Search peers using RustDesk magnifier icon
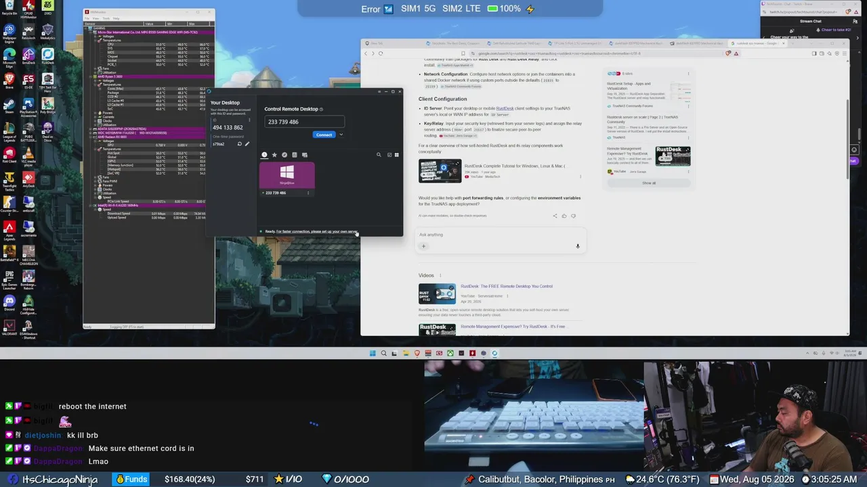Viewport: 867px width, 487px height. coord(379,155)
